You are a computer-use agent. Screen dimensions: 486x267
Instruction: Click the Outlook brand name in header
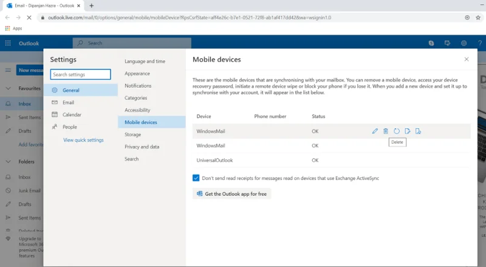click(x=29, y=43)
